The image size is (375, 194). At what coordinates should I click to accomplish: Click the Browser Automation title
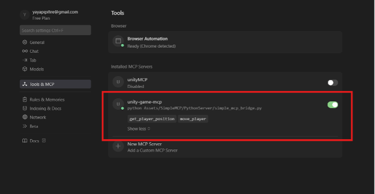point(147,39)
